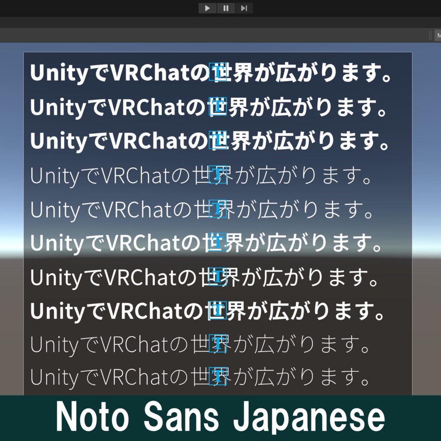Select the T text gizmo on the fifth text line
Image resolution: width=441 pixels, height=441 pixels.
(218, 209)
